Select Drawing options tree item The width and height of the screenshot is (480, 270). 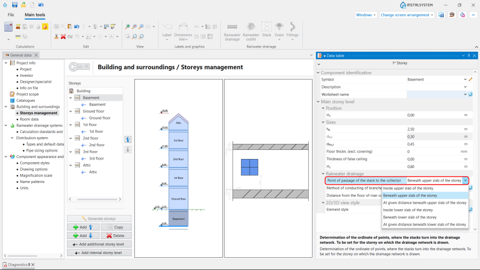coord(34,169)
